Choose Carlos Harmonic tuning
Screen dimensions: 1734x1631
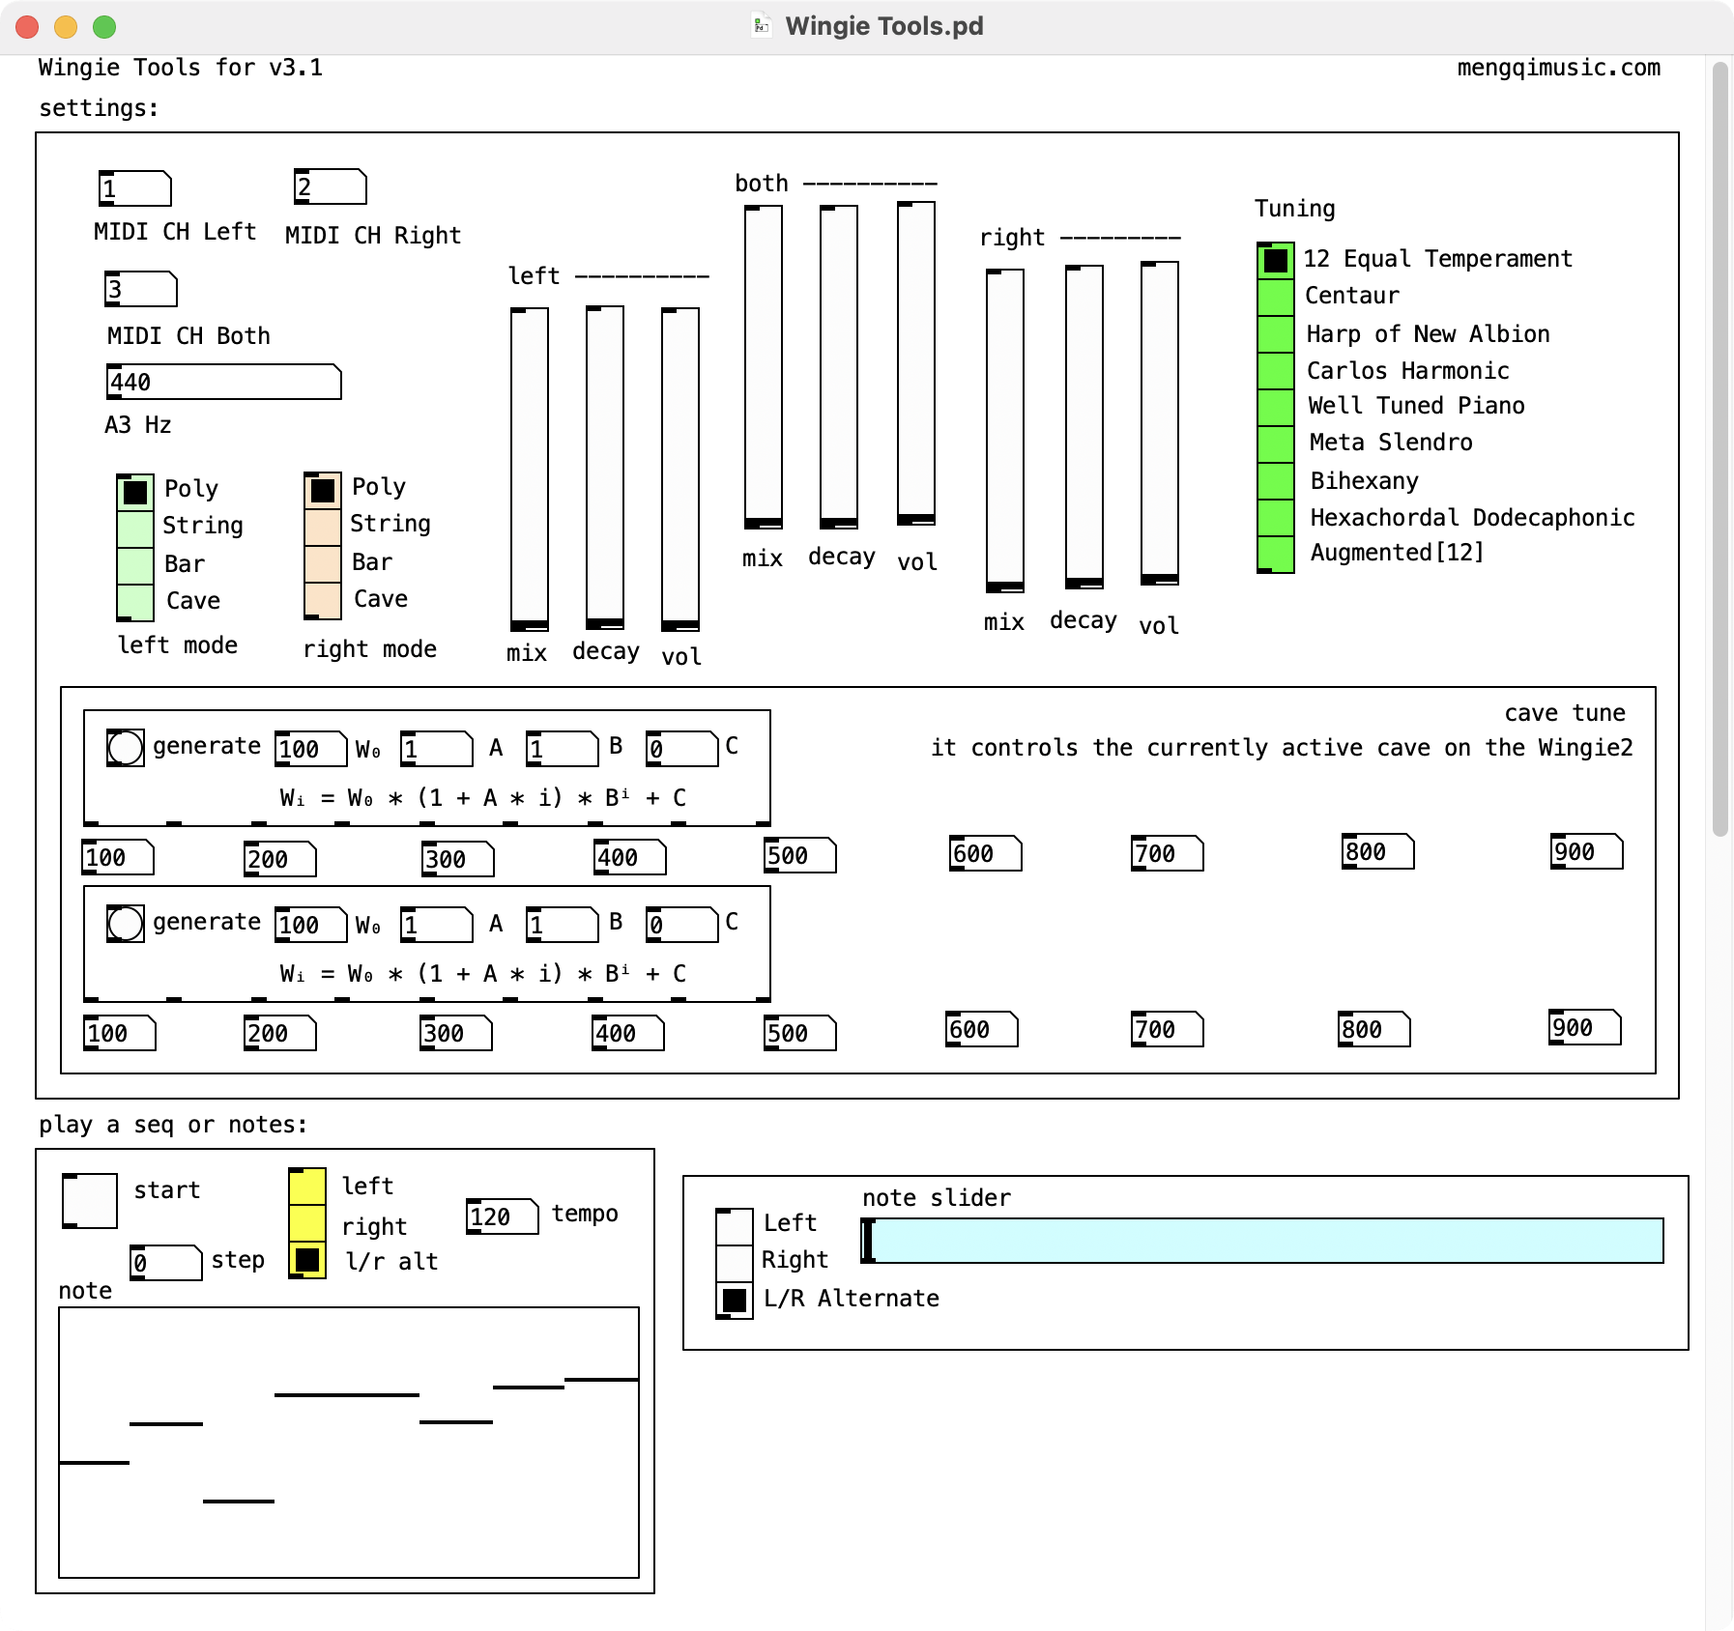pos(1276,371)
